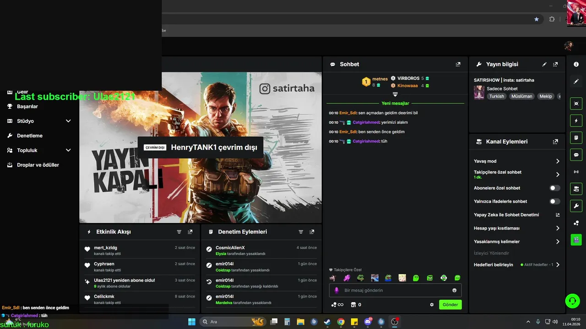The image size is (586, 329).
Task: Expand the Topluluk menu section
Action: pos(68,150)
